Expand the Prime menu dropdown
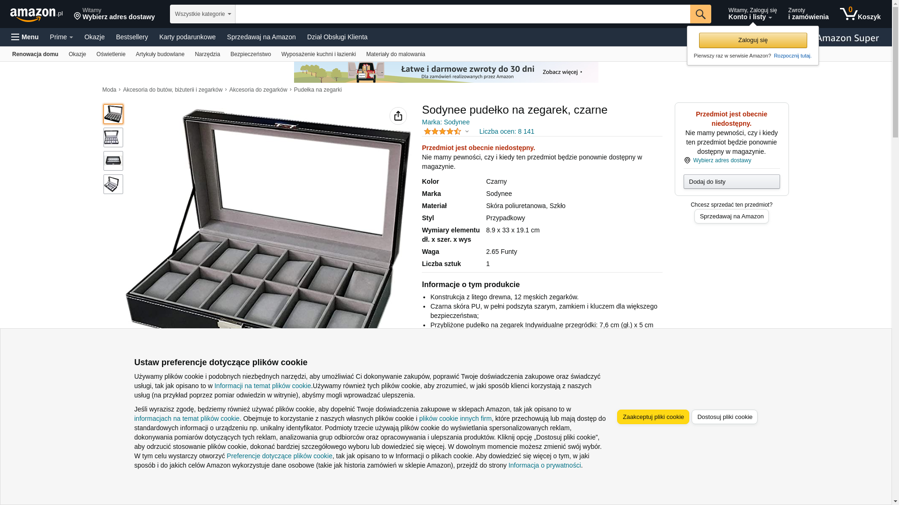 61,37
